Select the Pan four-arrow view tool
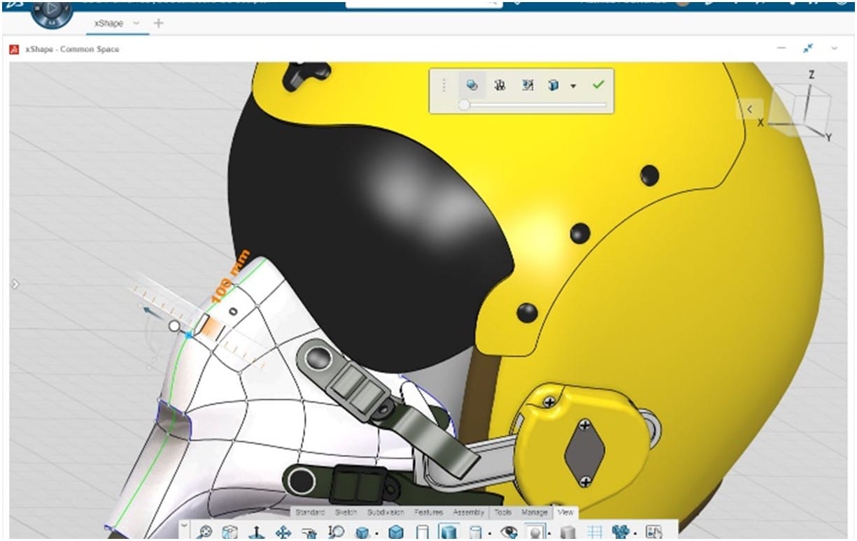 283,533
